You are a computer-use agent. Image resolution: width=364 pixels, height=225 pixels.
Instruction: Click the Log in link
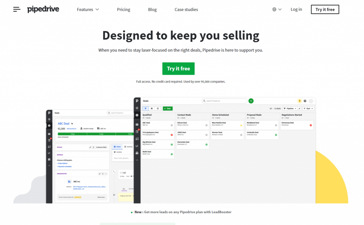click(296, 9)
